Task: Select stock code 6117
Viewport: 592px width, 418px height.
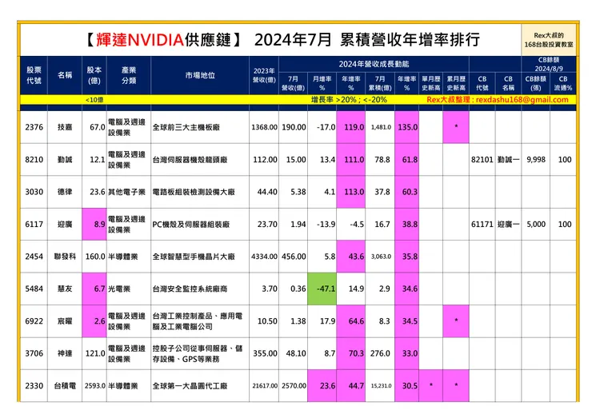Action: coord(34,224)
